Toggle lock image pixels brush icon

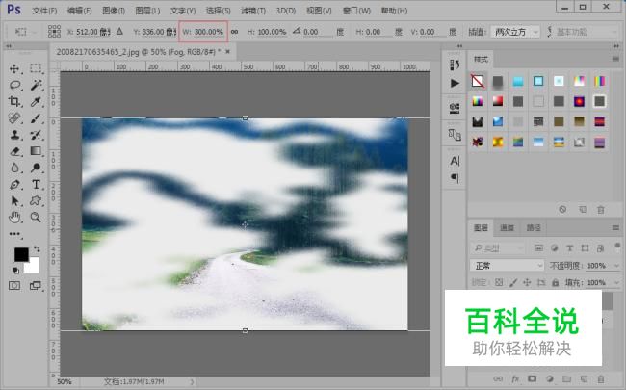pos(513,282)
